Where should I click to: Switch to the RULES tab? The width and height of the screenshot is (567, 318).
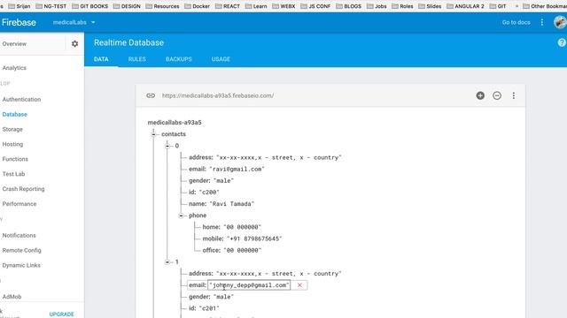click(x=137, y=59)
